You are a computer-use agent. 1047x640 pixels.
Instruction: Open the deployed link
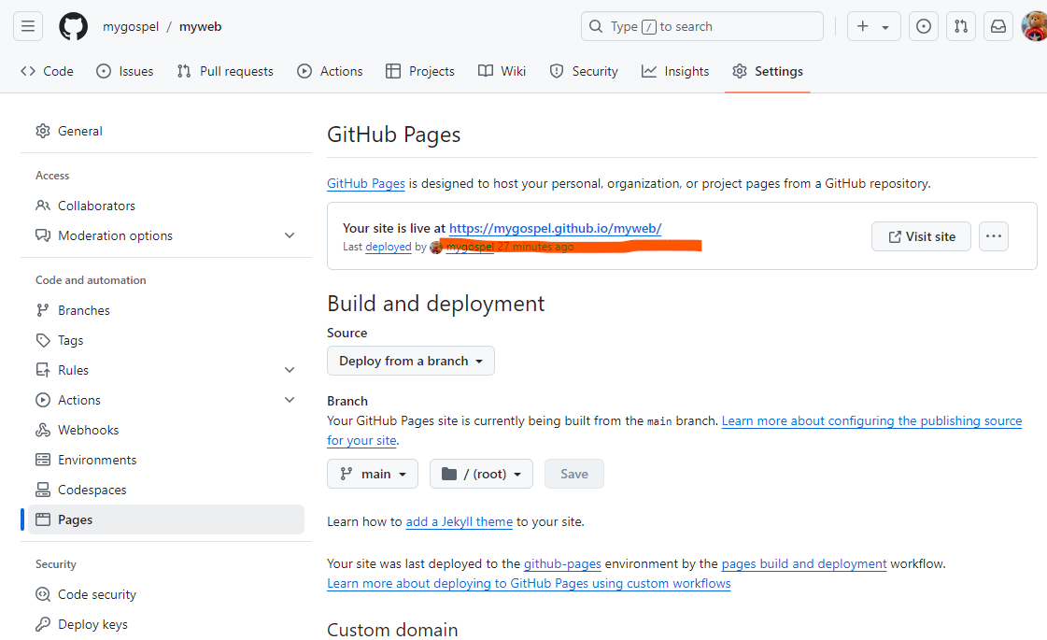tap(388, 247)
